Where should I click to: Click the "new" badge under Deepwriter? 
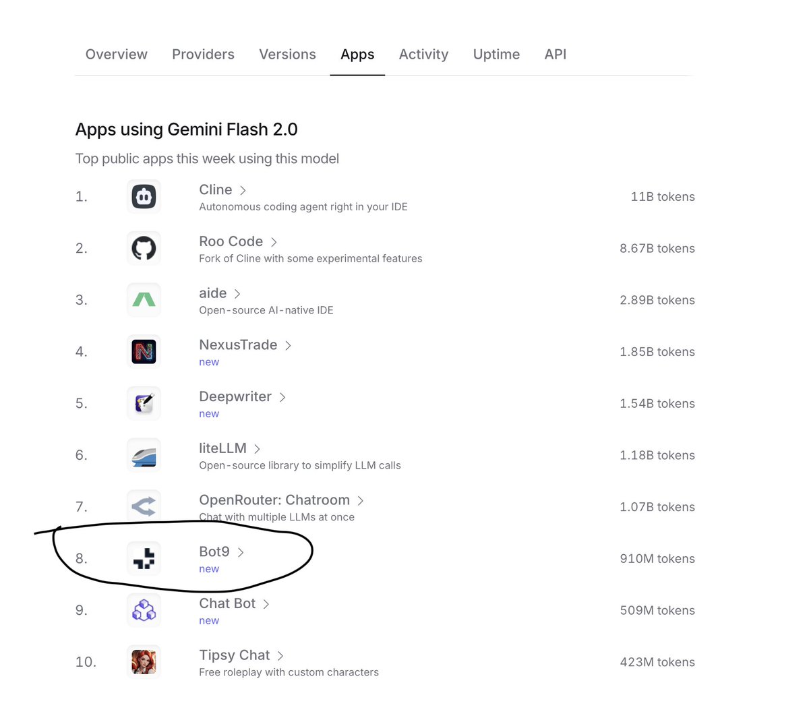click(209, 414)
